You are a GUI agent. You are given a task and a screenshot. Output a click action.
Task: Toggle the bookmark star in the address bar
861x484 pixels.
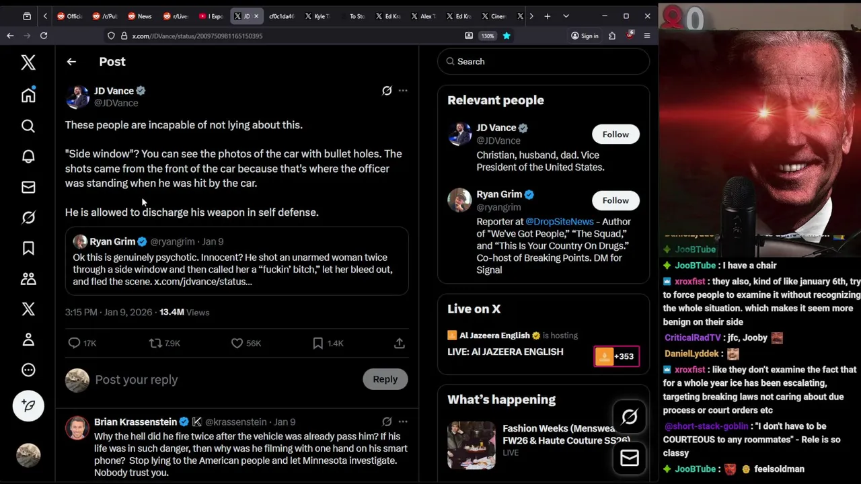(507, 36)
